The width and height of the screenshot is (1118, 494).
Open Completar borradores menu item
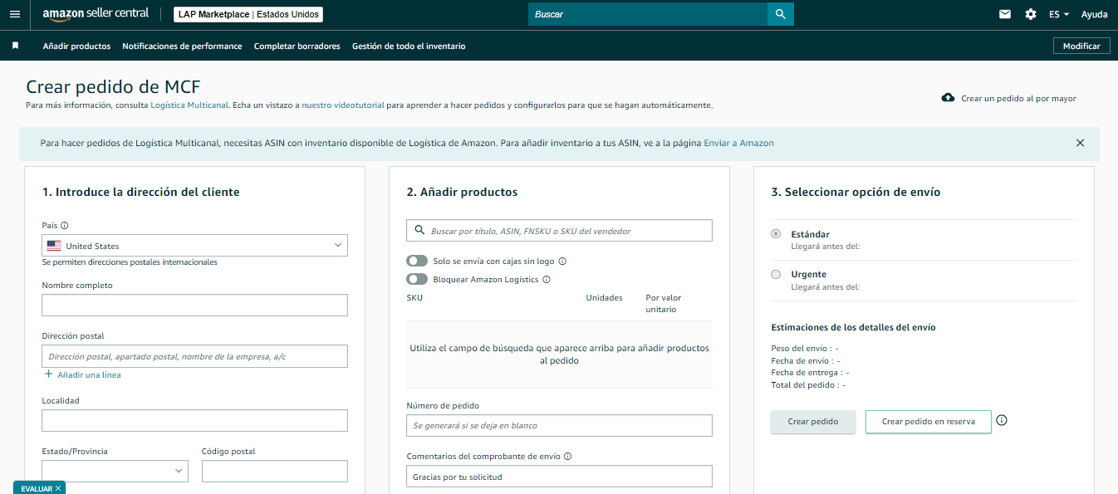click(x=297, y=46)
